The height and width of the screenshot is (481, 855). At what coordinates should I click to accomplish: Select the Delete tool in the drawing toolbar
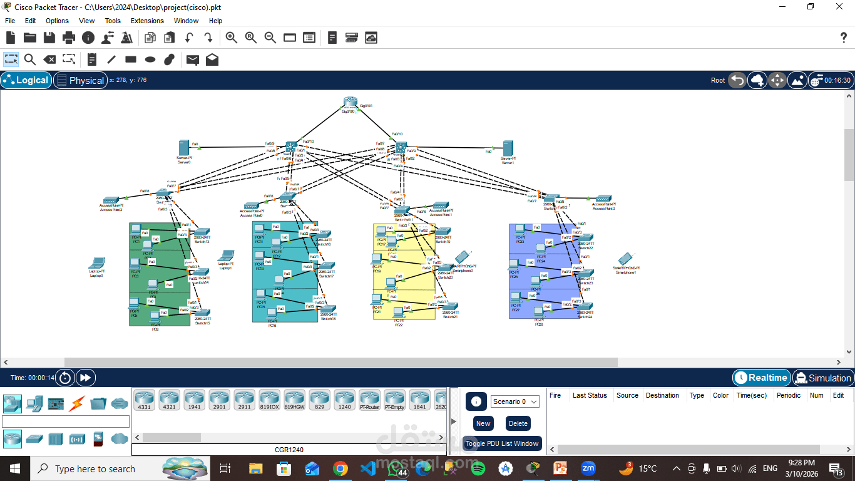coord(49,59)
